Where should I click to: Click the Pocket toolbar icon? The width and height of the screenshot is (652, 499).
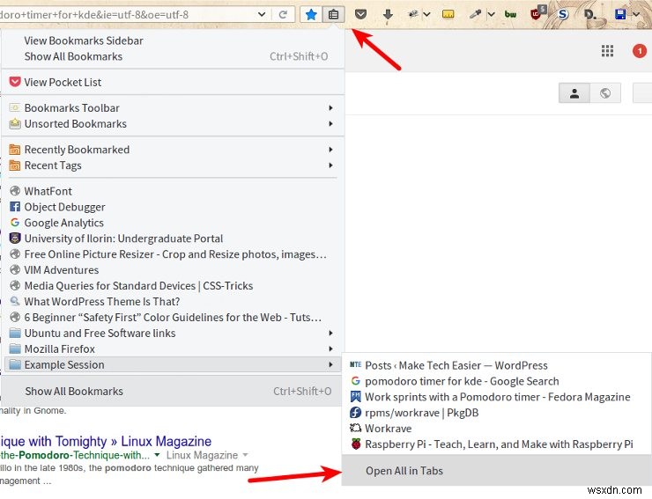[360, 15]
